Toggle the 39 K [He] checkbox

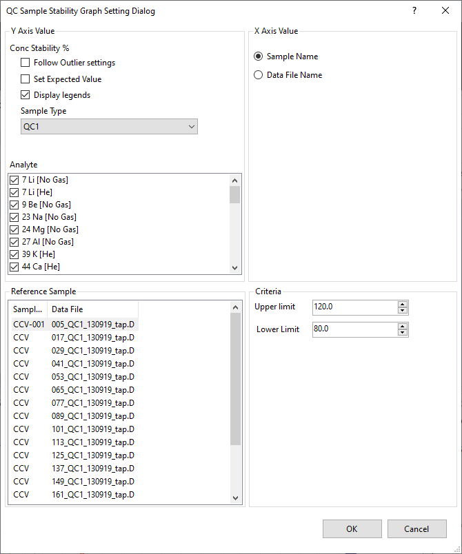(x=14, y=254)
